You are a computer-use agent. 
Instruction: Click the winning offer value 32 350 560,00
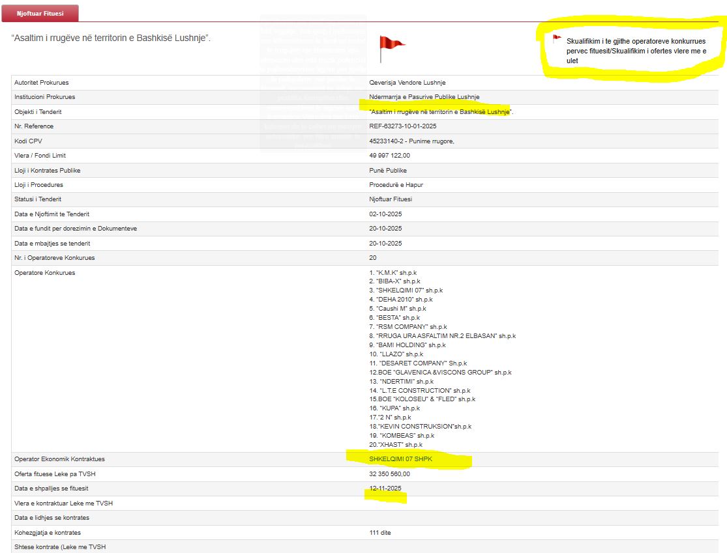coord(389,474)
